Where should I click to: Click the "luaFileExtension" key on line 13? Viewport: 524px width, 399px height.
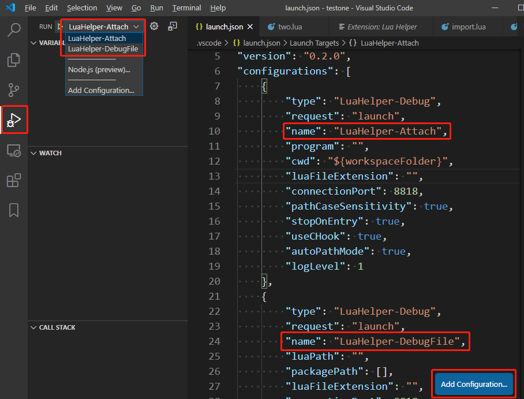(x=339, y=176)
